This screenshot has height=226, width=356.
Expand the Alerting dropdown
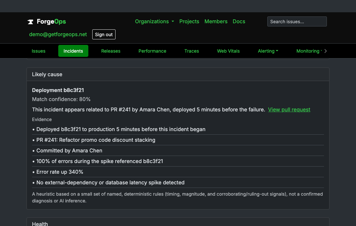click(268, 51)
